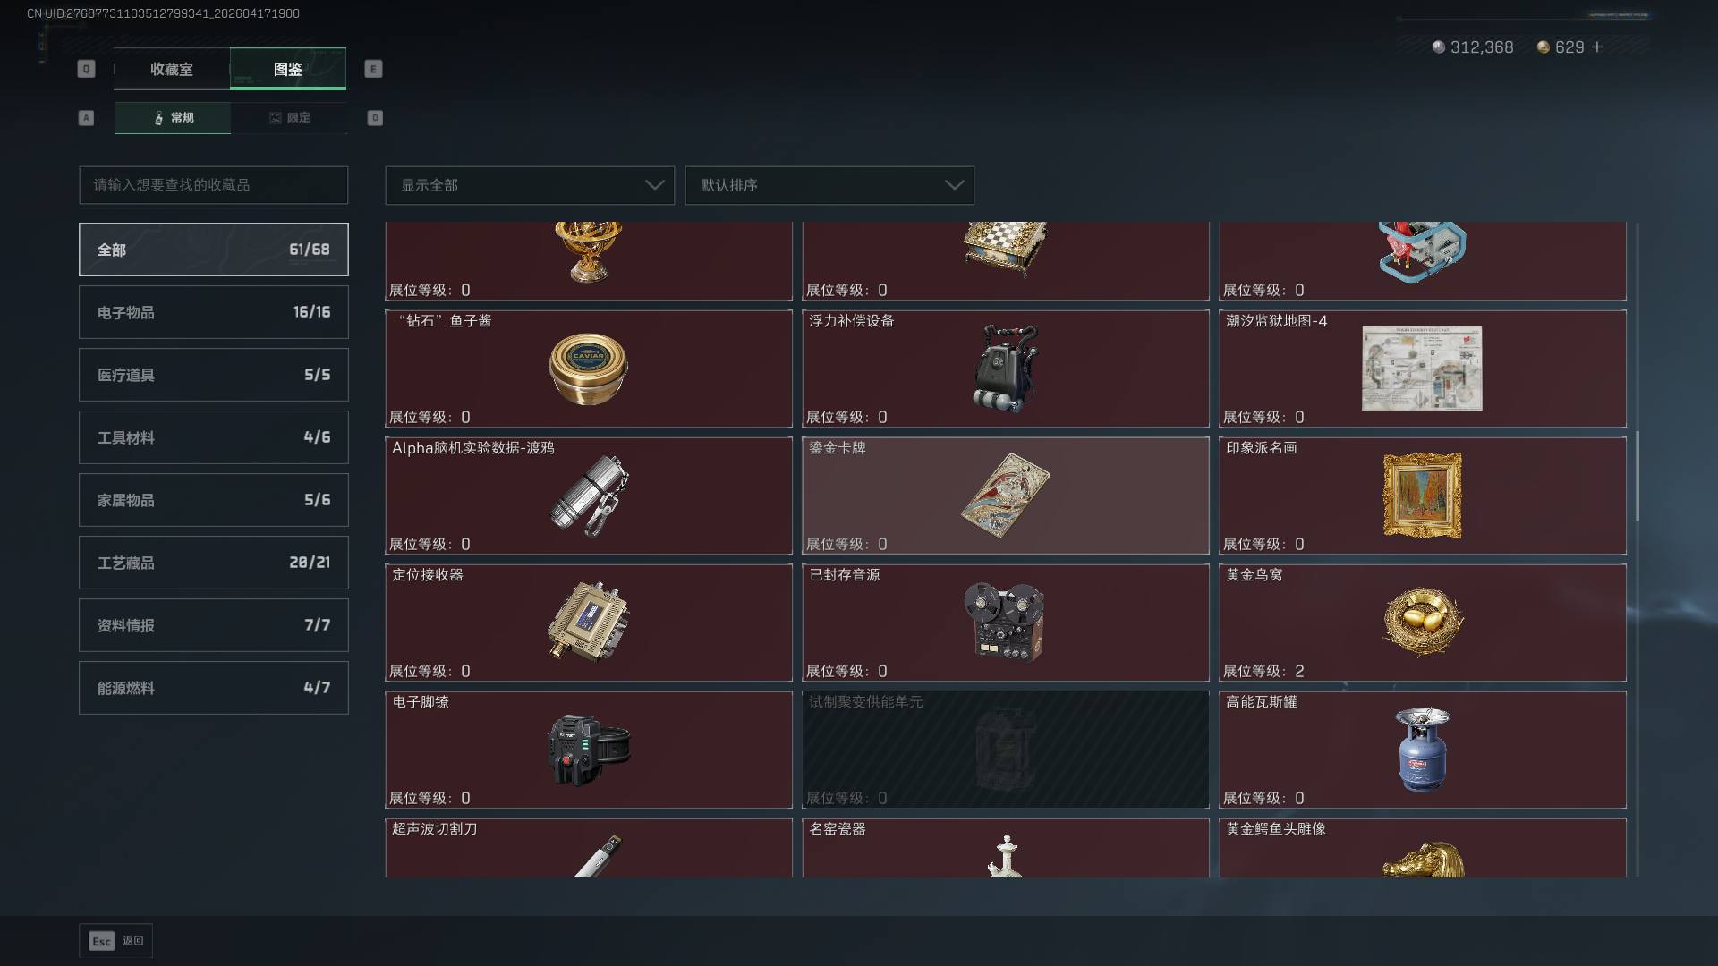1718x966 pixels.
Task: Toggle to the 常规 sub-tab
Action: point(173,118)
